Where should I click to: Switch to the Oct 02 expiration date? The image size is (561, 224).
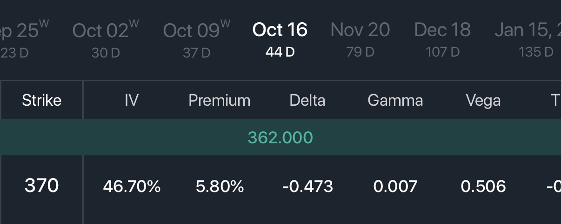[x=106, y=39]
